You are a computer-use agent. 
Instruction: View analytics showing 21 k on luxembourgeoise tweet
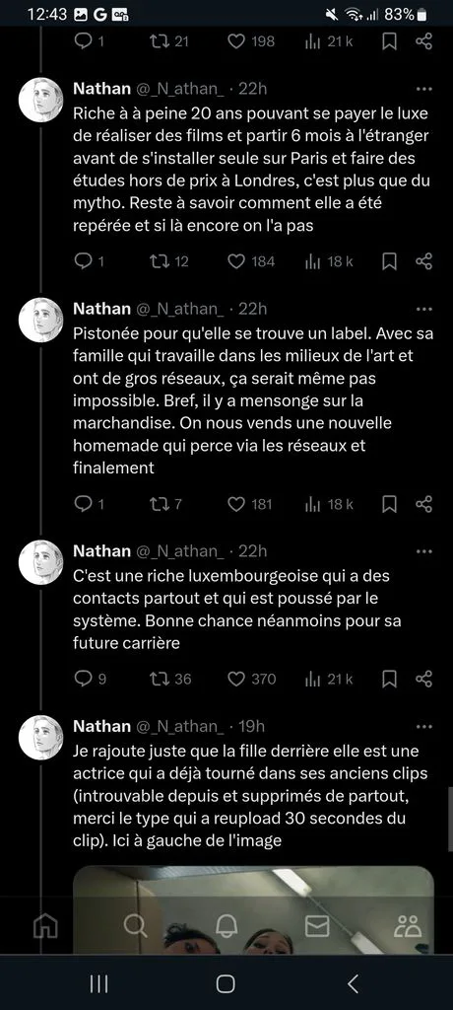(328, 679)
